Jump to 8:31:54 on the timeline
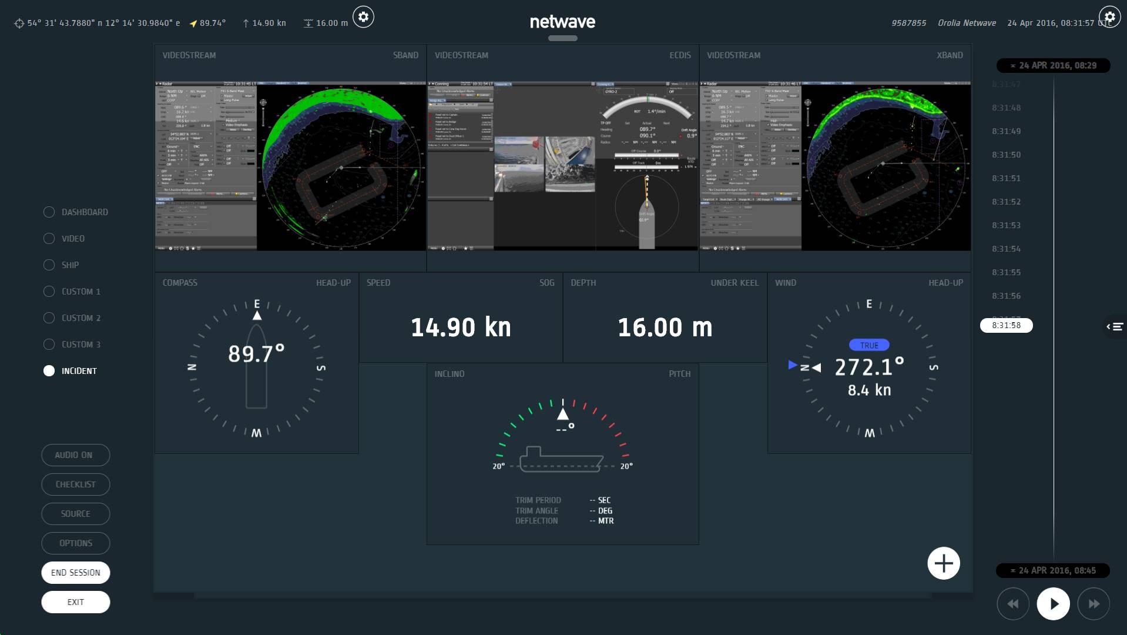This screenshot has height=635, width=1127. 1007,249
